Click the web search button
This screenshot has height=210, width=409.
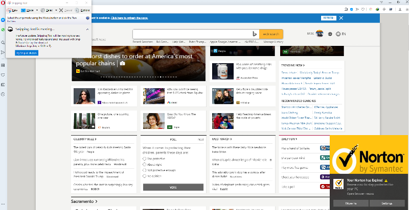pos(271,34)
